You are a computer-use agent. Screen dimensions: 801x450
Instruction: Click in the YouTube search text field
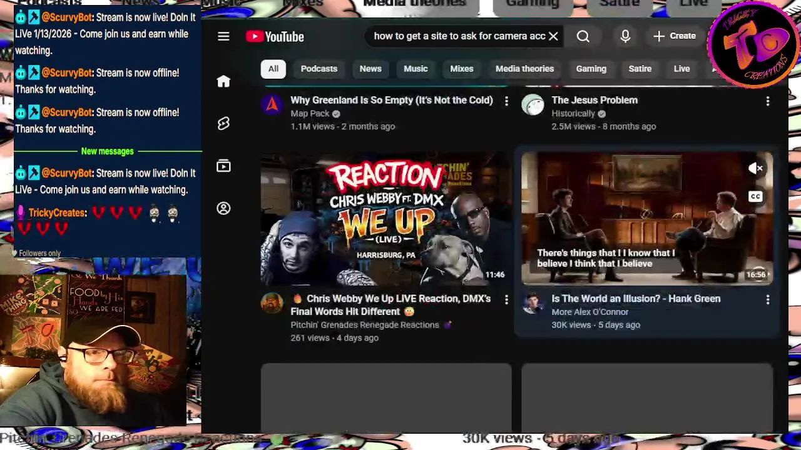(x=459, y=36)
